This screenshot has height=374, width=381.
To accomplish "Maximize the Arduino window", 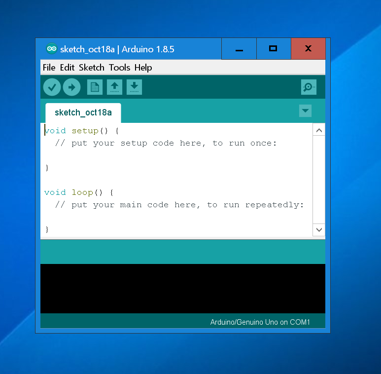I will pyautogui.click(x=273, y=49).
